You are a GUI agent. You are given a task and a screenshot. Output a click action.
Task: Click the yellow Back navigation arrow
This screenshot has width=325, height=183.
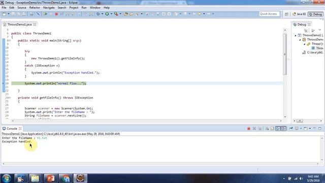(200, 14)
